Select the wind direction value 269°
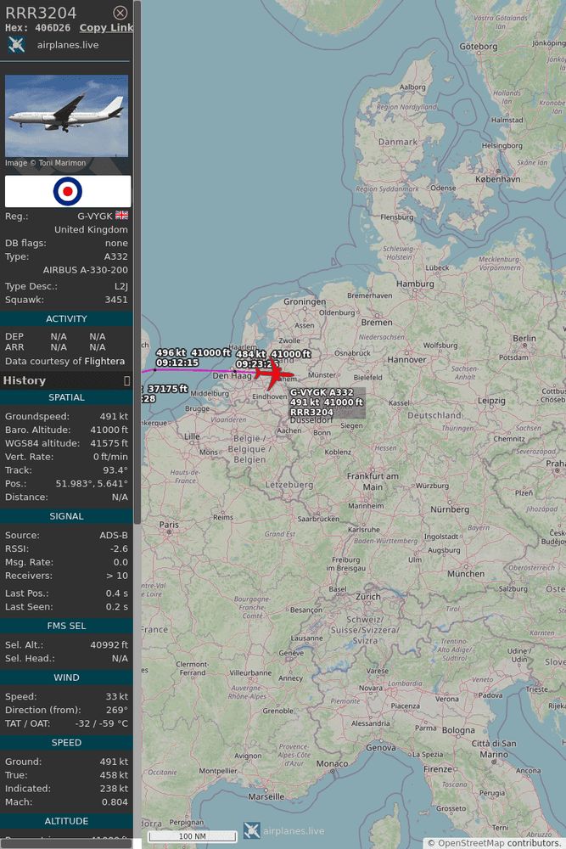Screen dimensions: 566x849 [x=119, y=710]
